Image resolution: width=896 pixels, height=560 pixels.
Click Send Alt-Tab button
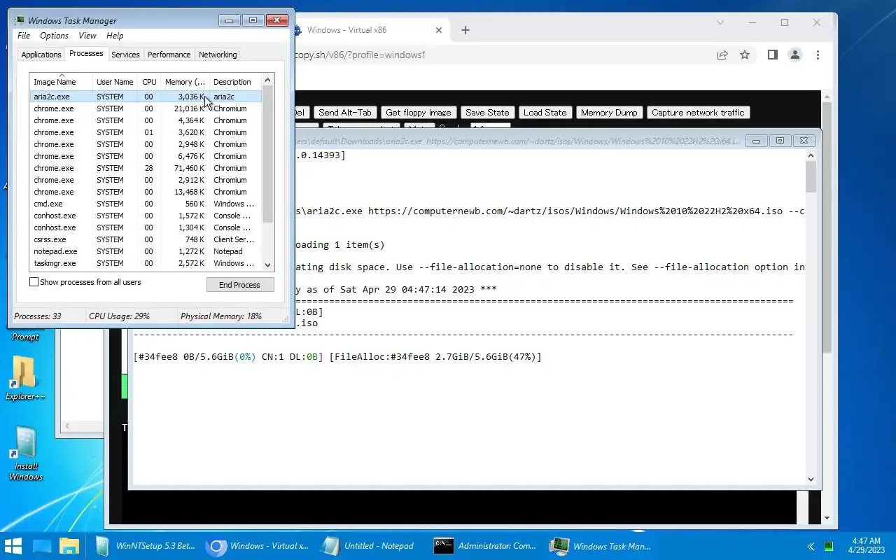click(x=345, y=113)
